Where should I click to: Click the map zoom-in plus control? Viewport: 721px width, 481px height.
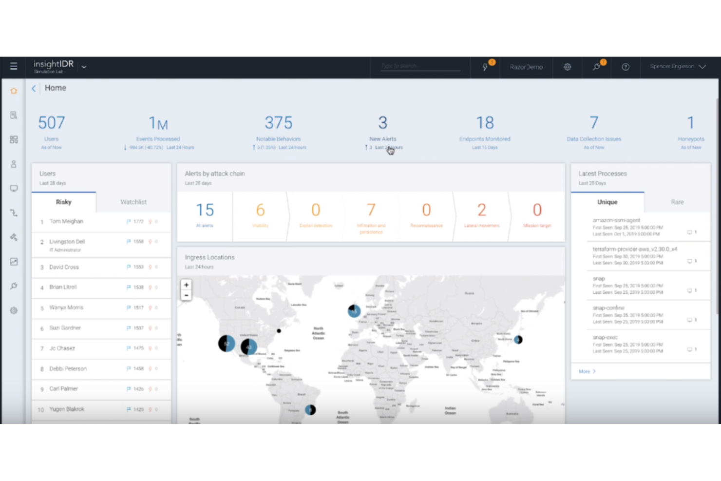click(186, 285)
